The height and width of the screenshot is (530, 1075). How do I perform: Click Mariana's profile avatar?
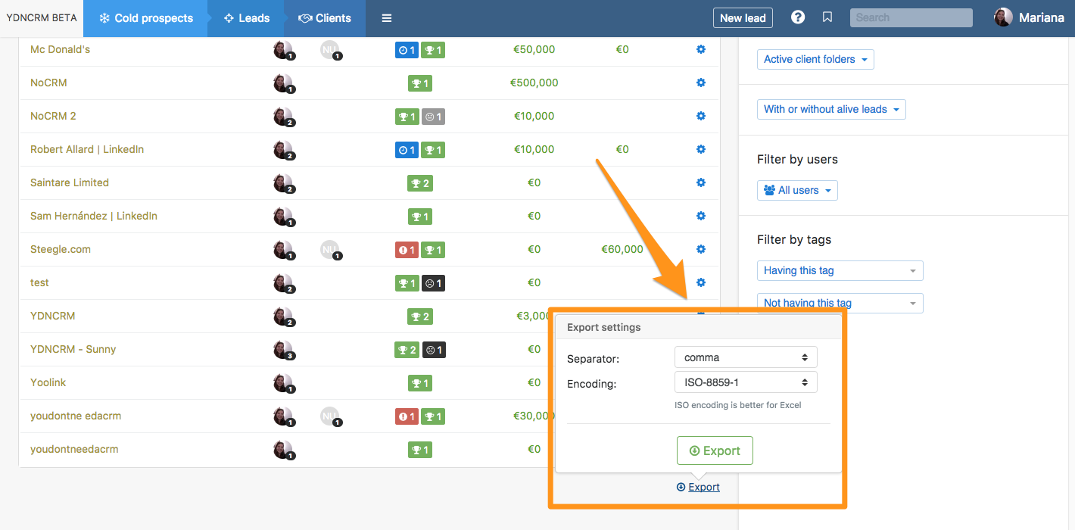coord(1003,17)
